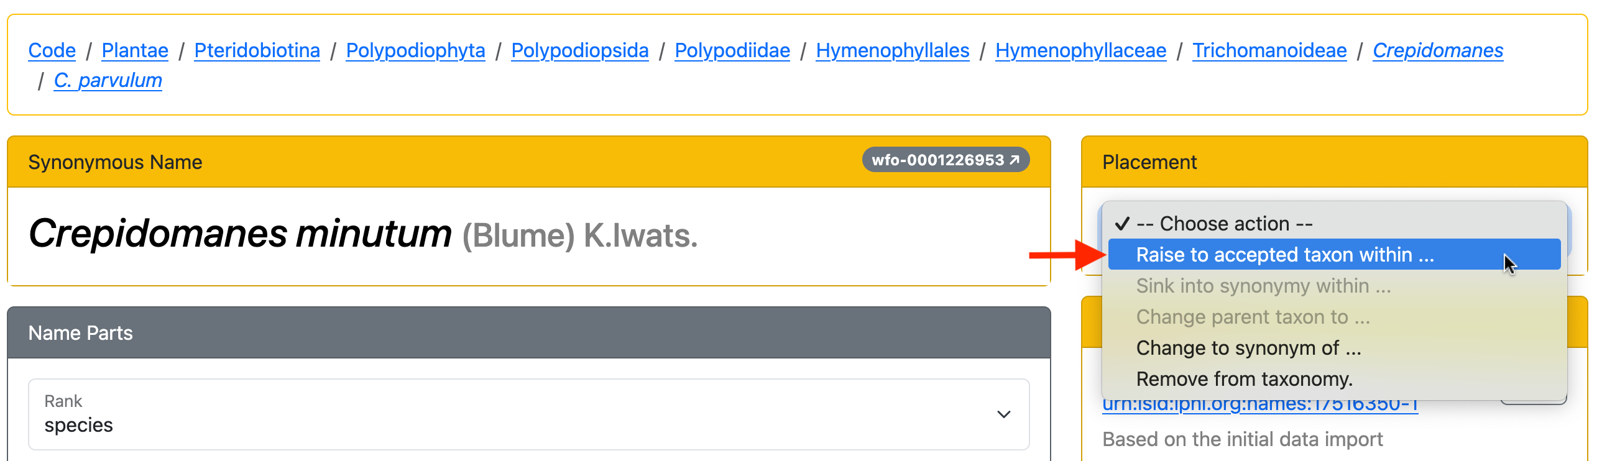Open the Crepidomanes genus breadcrumb link

tap(1437, 50)
